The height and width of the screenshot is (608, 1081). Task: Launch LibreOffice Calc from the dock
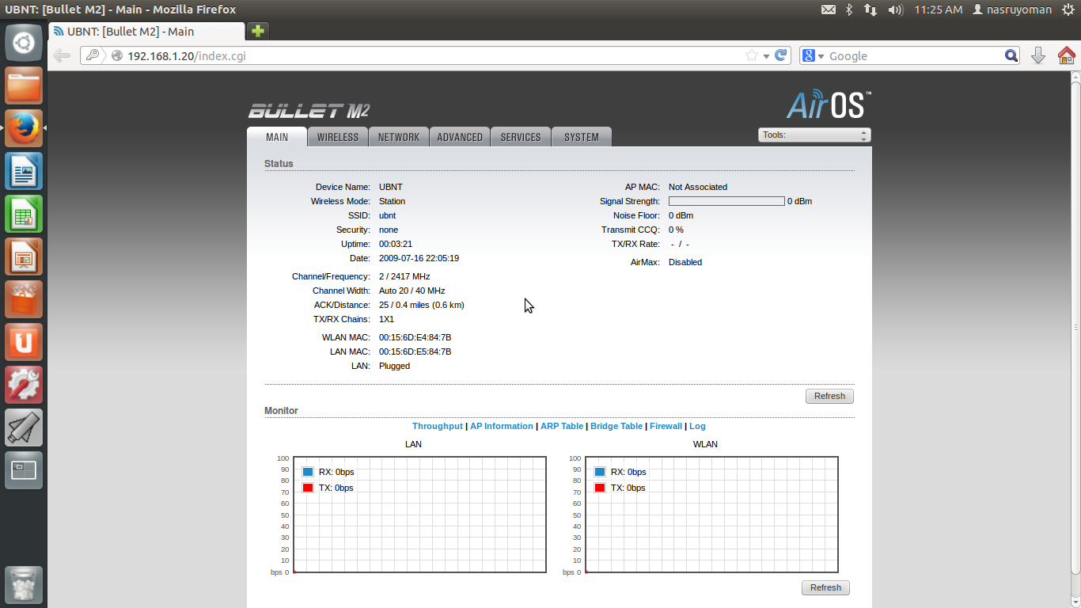pyautogui.click(x=24, y=214)
